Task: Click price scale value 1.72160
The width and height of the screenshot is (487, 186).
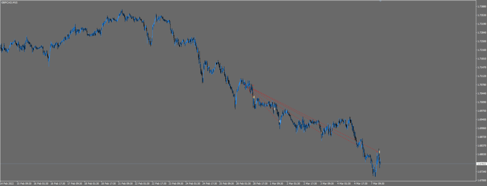Action: (482, 49)
